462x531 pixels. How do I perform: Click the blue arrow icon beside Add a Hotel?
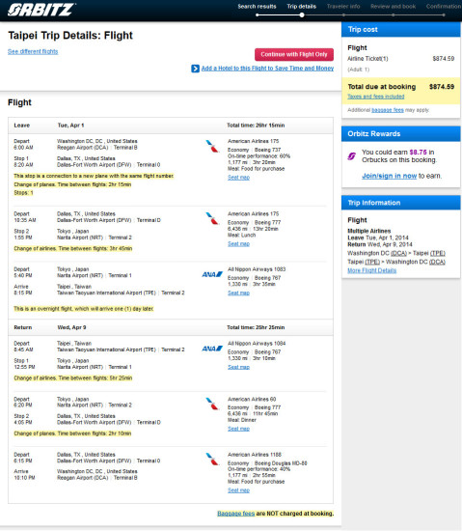pyautogui.click(x=195, y=69)
